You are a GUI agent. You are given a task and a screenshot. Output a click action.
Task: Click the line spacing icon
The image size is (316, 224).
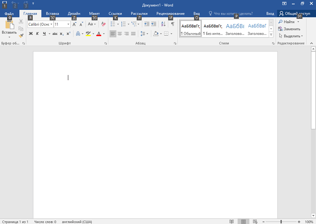pos(143,34)
